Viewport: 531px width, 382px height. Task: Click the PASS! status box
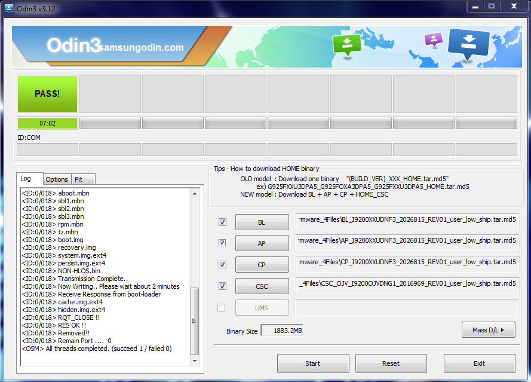tap(47, 93)
